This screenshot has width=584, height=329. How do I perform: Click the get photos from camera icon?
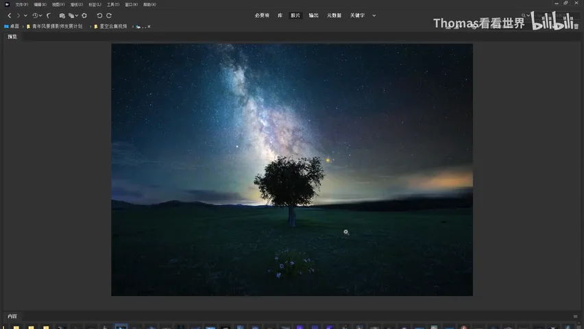click(62, 16)
